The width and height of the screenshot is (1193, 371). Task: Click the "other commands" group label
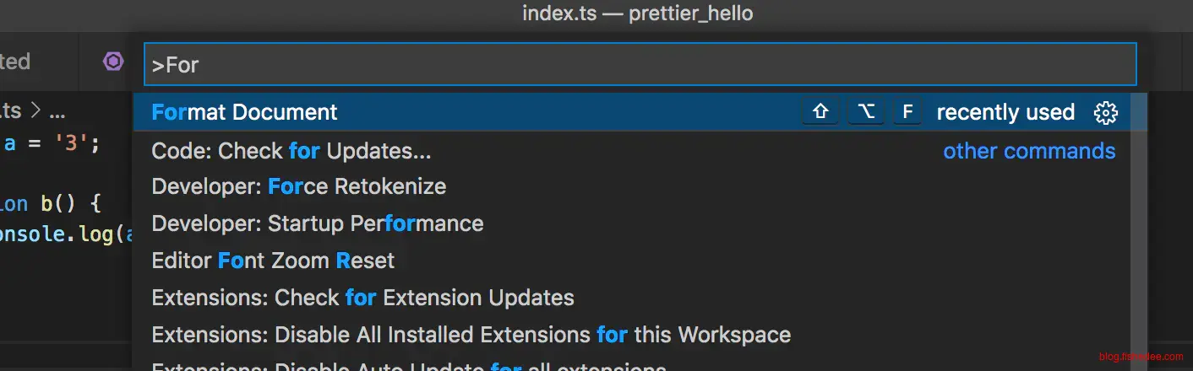tap(1029, 152)
